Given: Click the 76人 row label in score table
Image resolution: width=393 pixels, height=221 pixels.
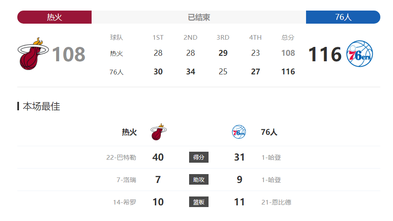Looking at the screenshot, I should [117, 72].
